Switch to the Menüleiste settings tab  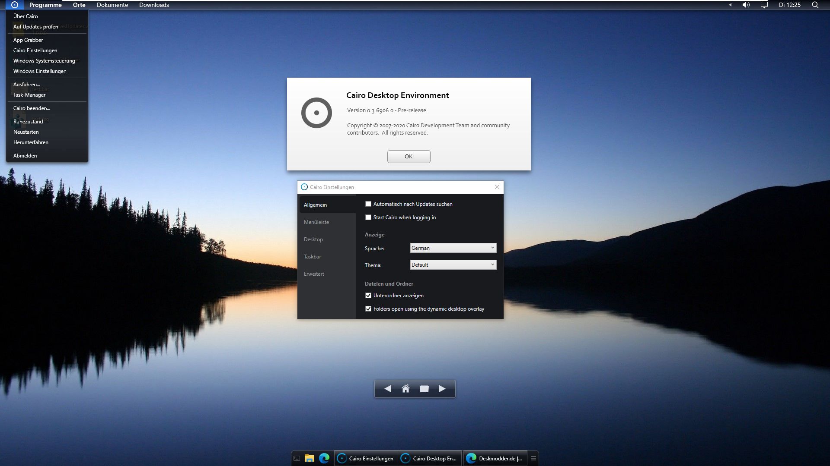[327, 222]
